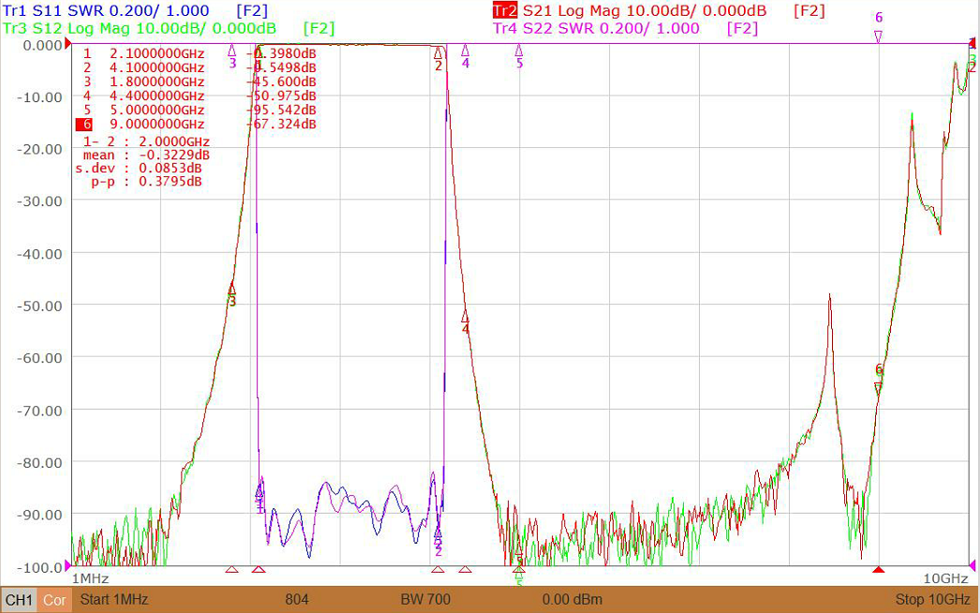
Task: Click the Start 1MHz frequency field
Action: point(113,600)
